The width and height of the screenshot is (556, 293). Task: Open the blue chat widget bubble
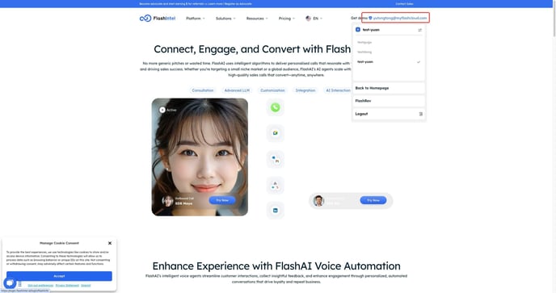(x=10, y=283)
